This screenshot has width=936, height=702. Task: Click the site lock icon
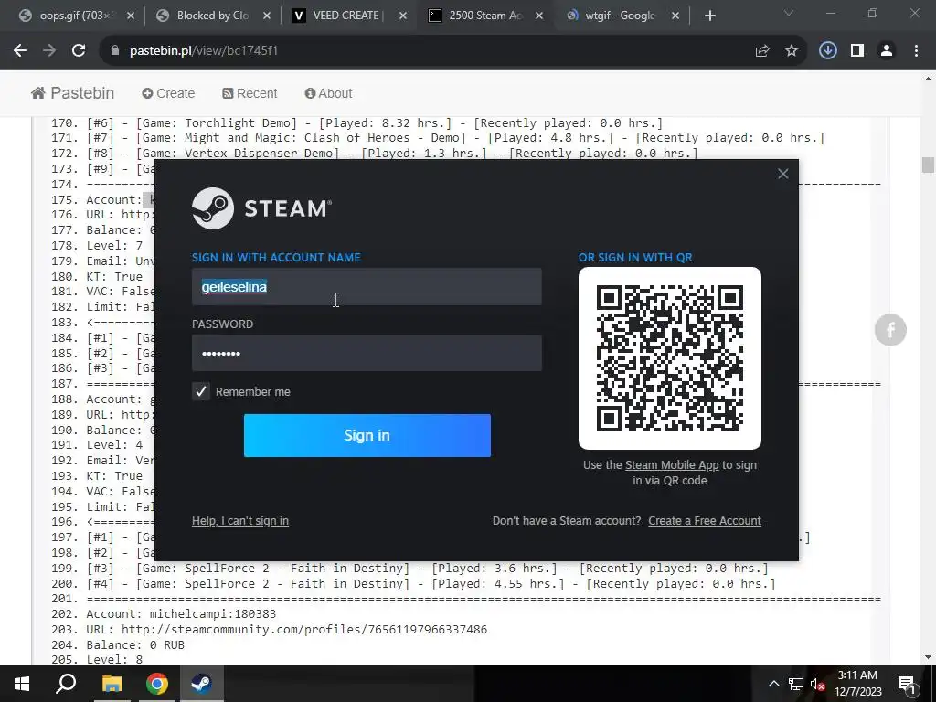(x=115, y=51)
